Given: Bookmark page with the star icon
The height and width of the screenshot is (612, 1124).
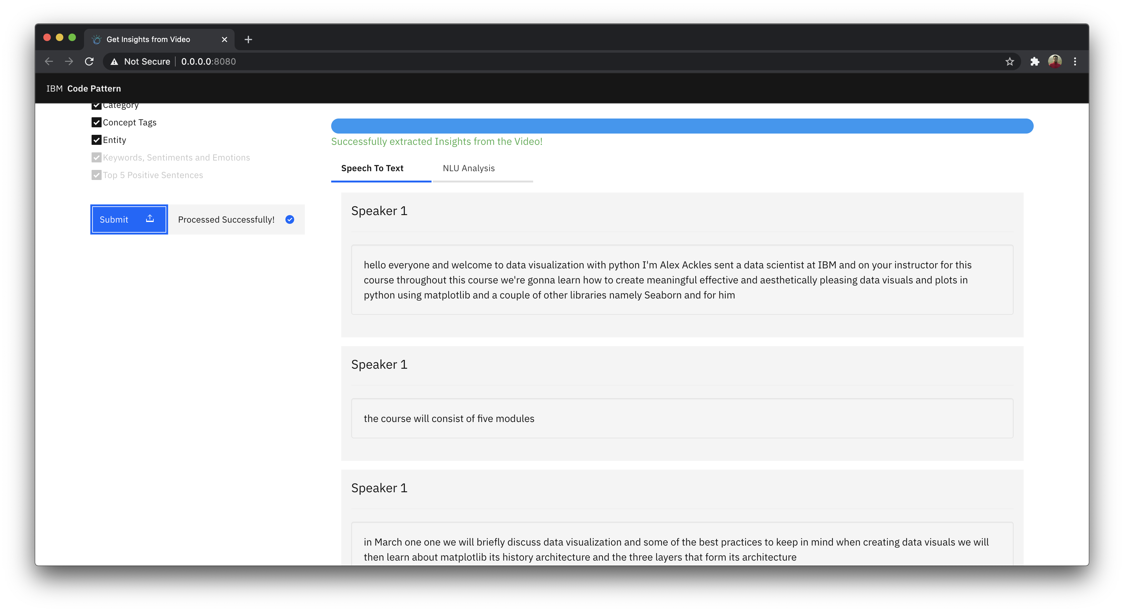Looking at the screenshot, I should tap(1010, 61).
